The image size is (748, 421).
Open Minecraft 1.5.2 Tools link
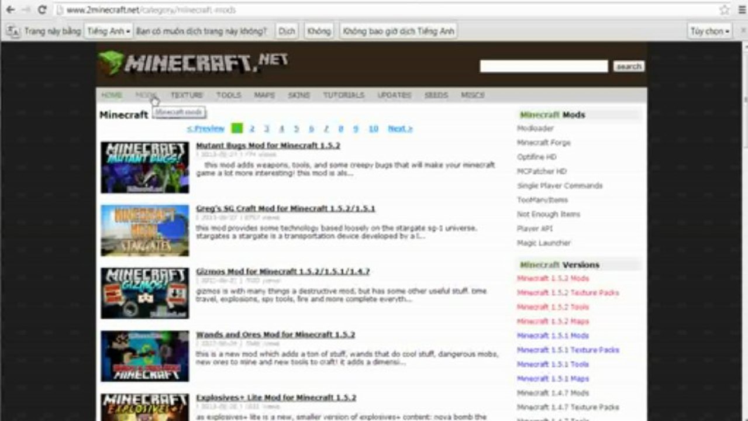(553, 308)
